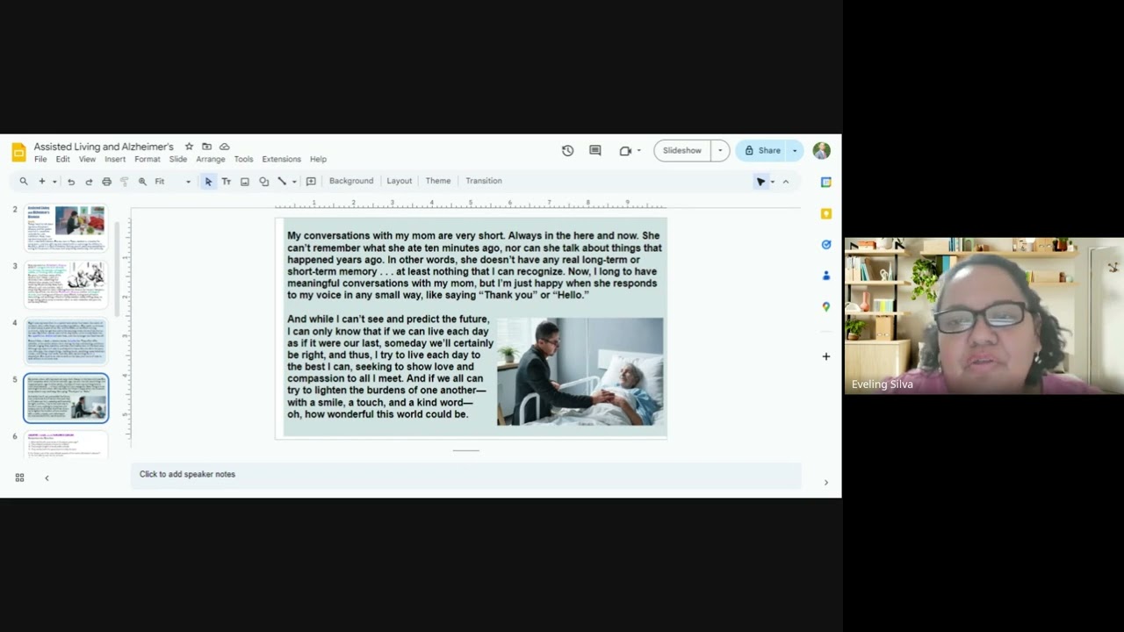Open the Insert menu
The image size is (1124, 632).
(115, 160)
